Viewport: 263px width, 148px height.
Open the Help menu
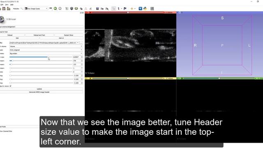pos(12,5)
